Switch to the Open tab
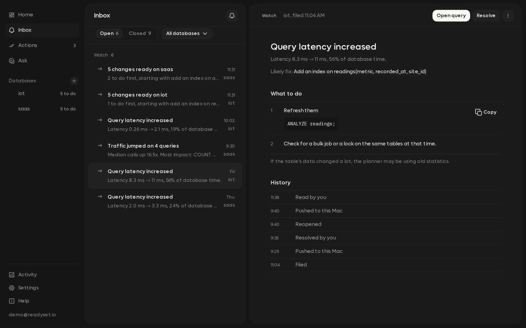 tap(109, 34)
